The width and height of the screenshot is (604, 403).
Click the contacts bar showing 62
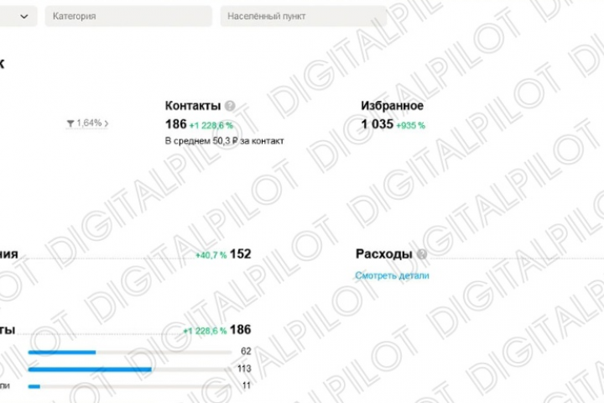tap(62, 352)
